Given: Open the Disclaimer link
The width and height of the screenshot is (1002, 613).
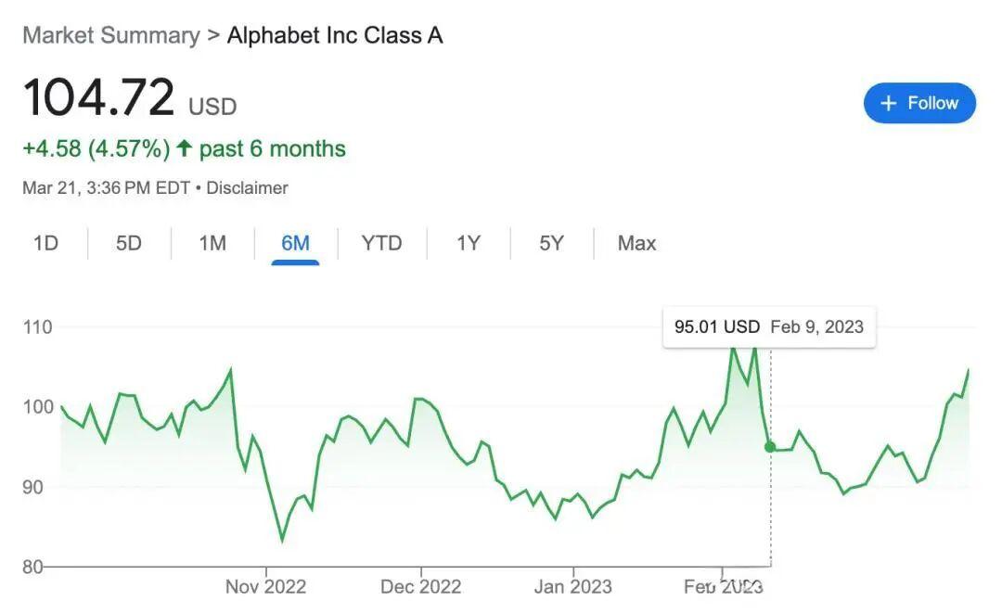Looking at the screenshot, I should (247, 187).
